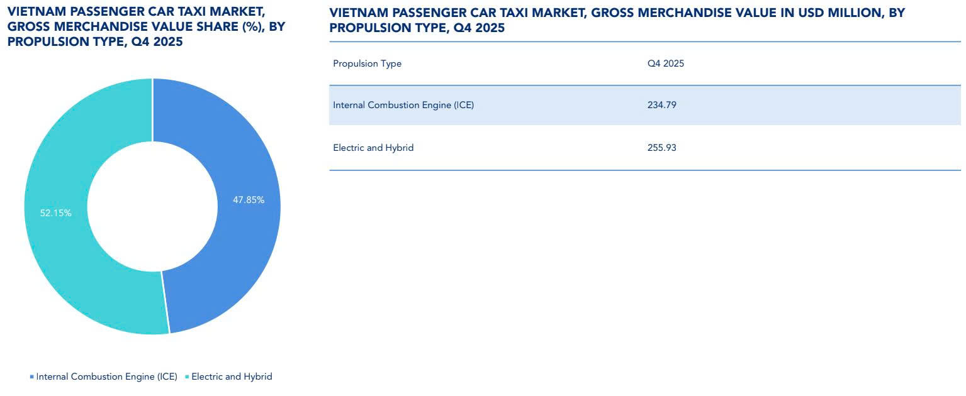The image size is (966, 396).
Task: Click the 47.85% data label
Action: pos(249,200)
